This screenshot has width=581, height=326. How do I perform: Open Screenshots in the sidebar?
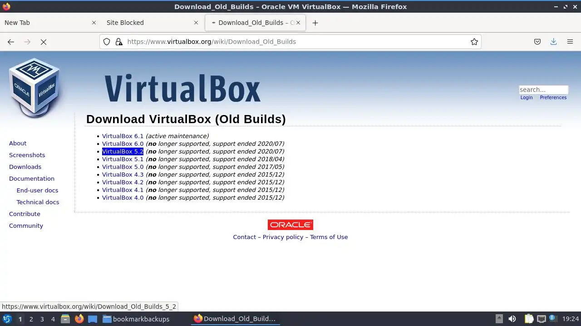coord(27,155)
